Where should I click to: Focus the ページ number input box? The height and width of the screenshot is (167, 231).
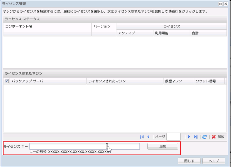[174, 137]
